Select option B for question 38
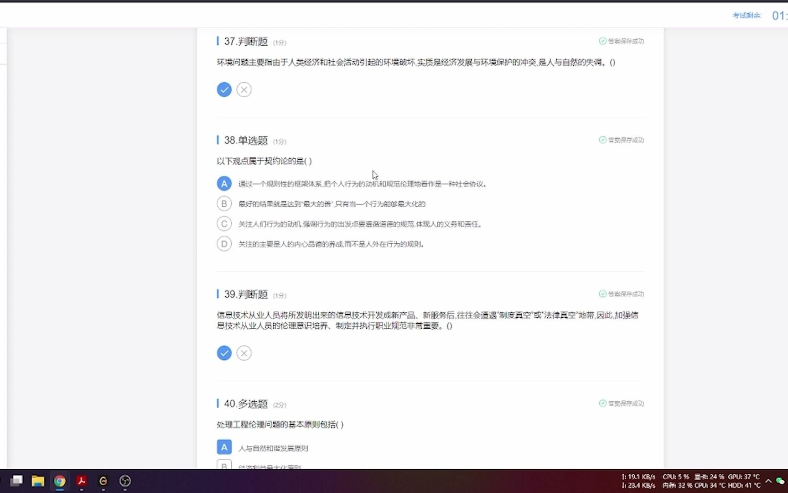The height and width of the screenshot is (493, 788). (x=224, y=204)
